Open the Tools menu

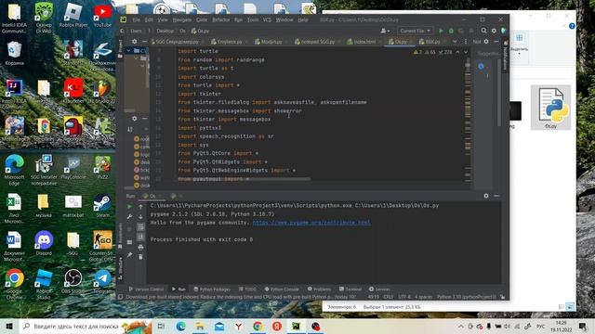(253, 19)
